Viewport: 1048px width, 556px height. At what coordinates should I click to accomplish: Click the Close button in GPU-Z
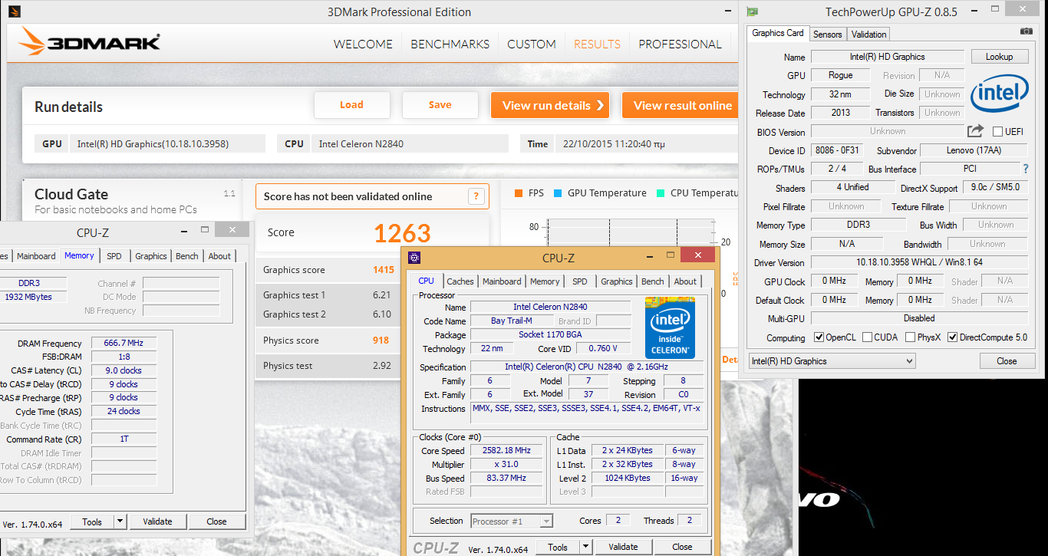pyautogui.click(x=1007, y=361)
